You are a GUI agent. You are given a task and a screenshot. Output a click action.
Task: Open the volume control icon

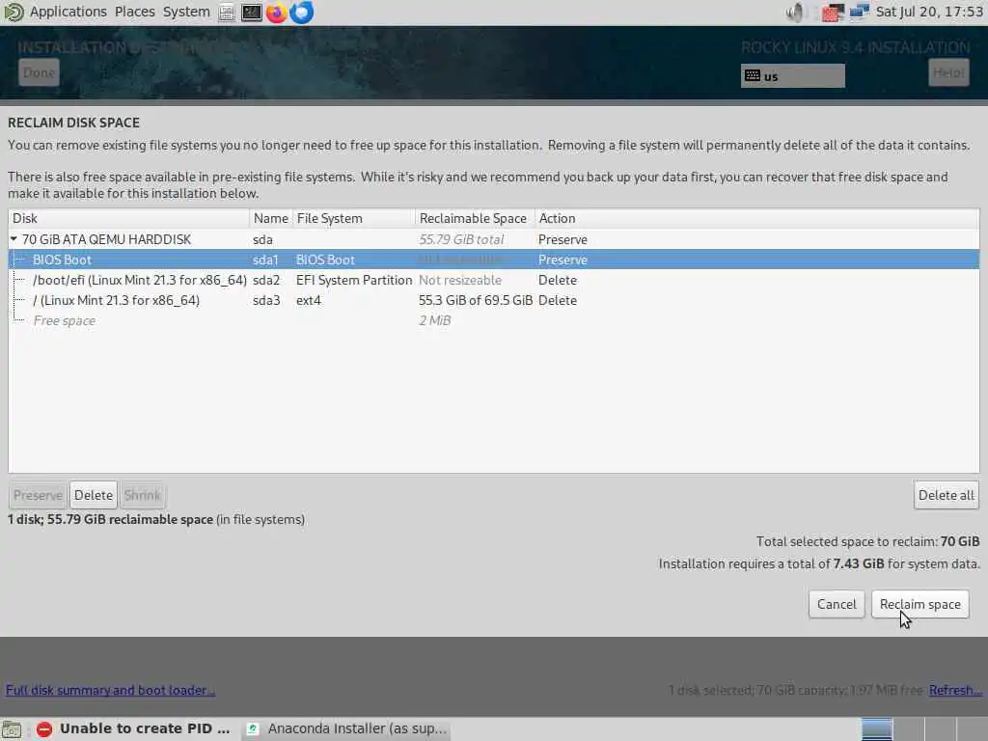[796, 12]
